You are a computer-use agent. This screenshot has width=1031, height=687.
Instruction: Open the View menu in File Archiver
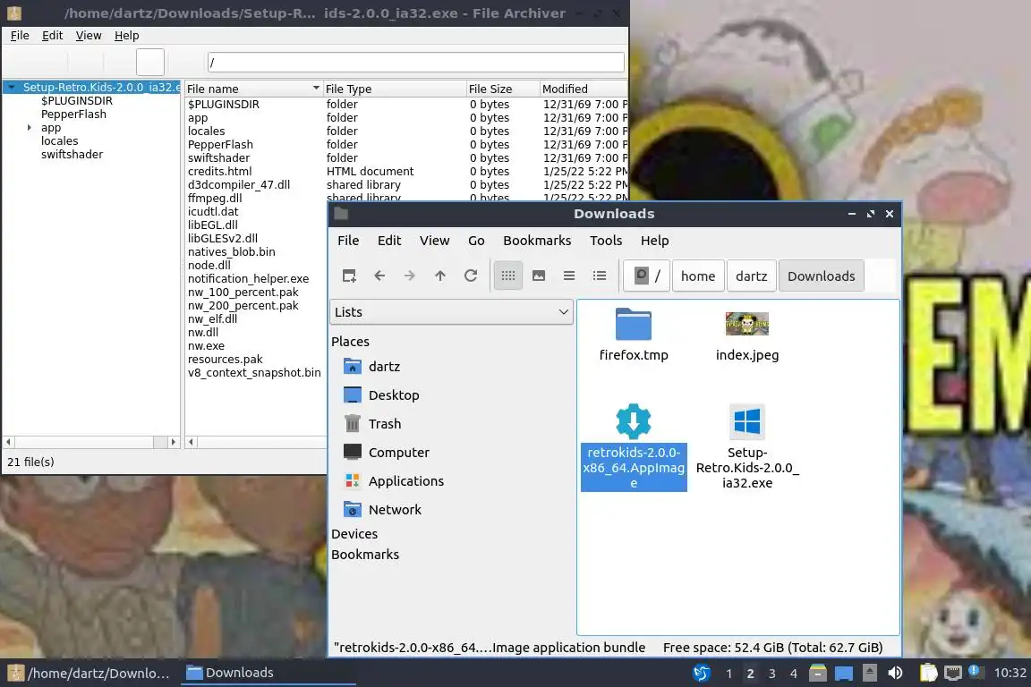(88, 36)
